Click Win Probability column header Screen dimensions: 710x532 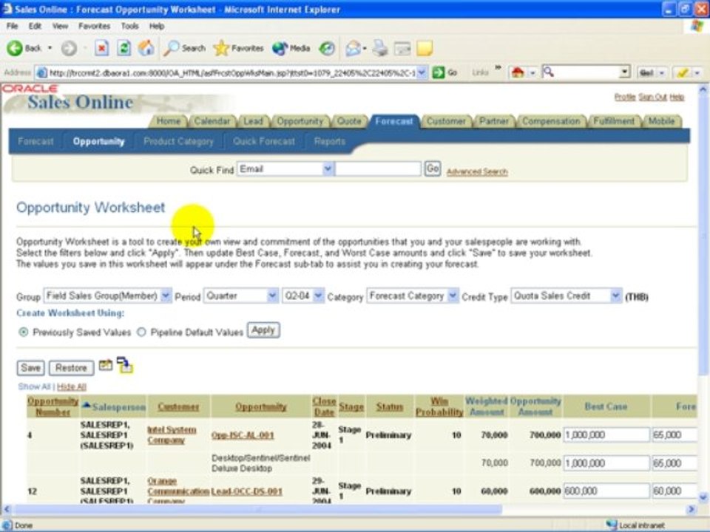pyautogui.click(x=439, y=406)
